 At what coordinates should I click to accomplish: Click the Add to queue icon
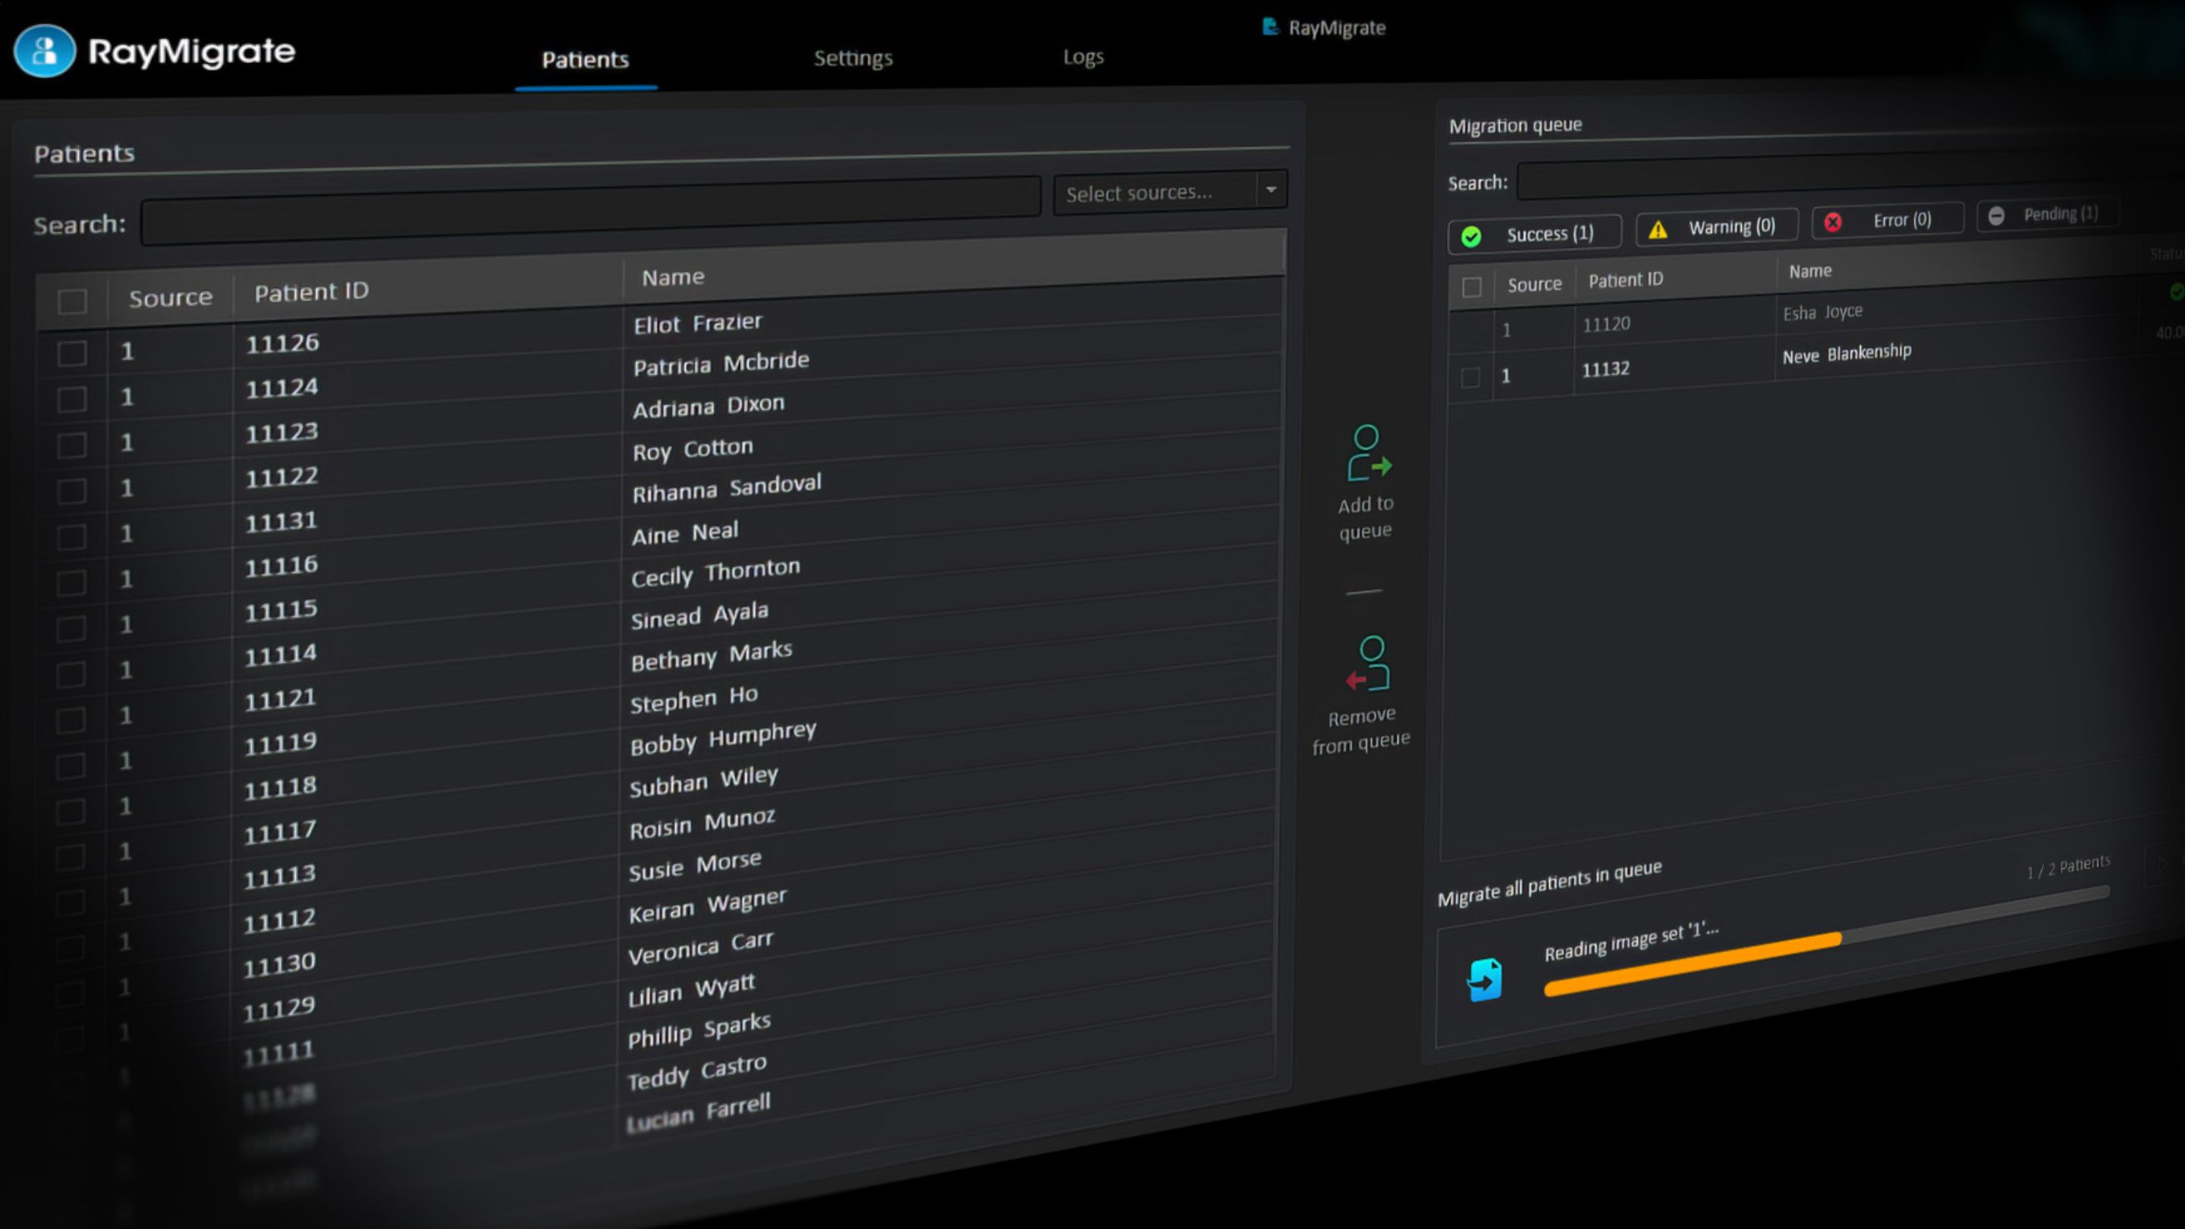coord(1367,453)
